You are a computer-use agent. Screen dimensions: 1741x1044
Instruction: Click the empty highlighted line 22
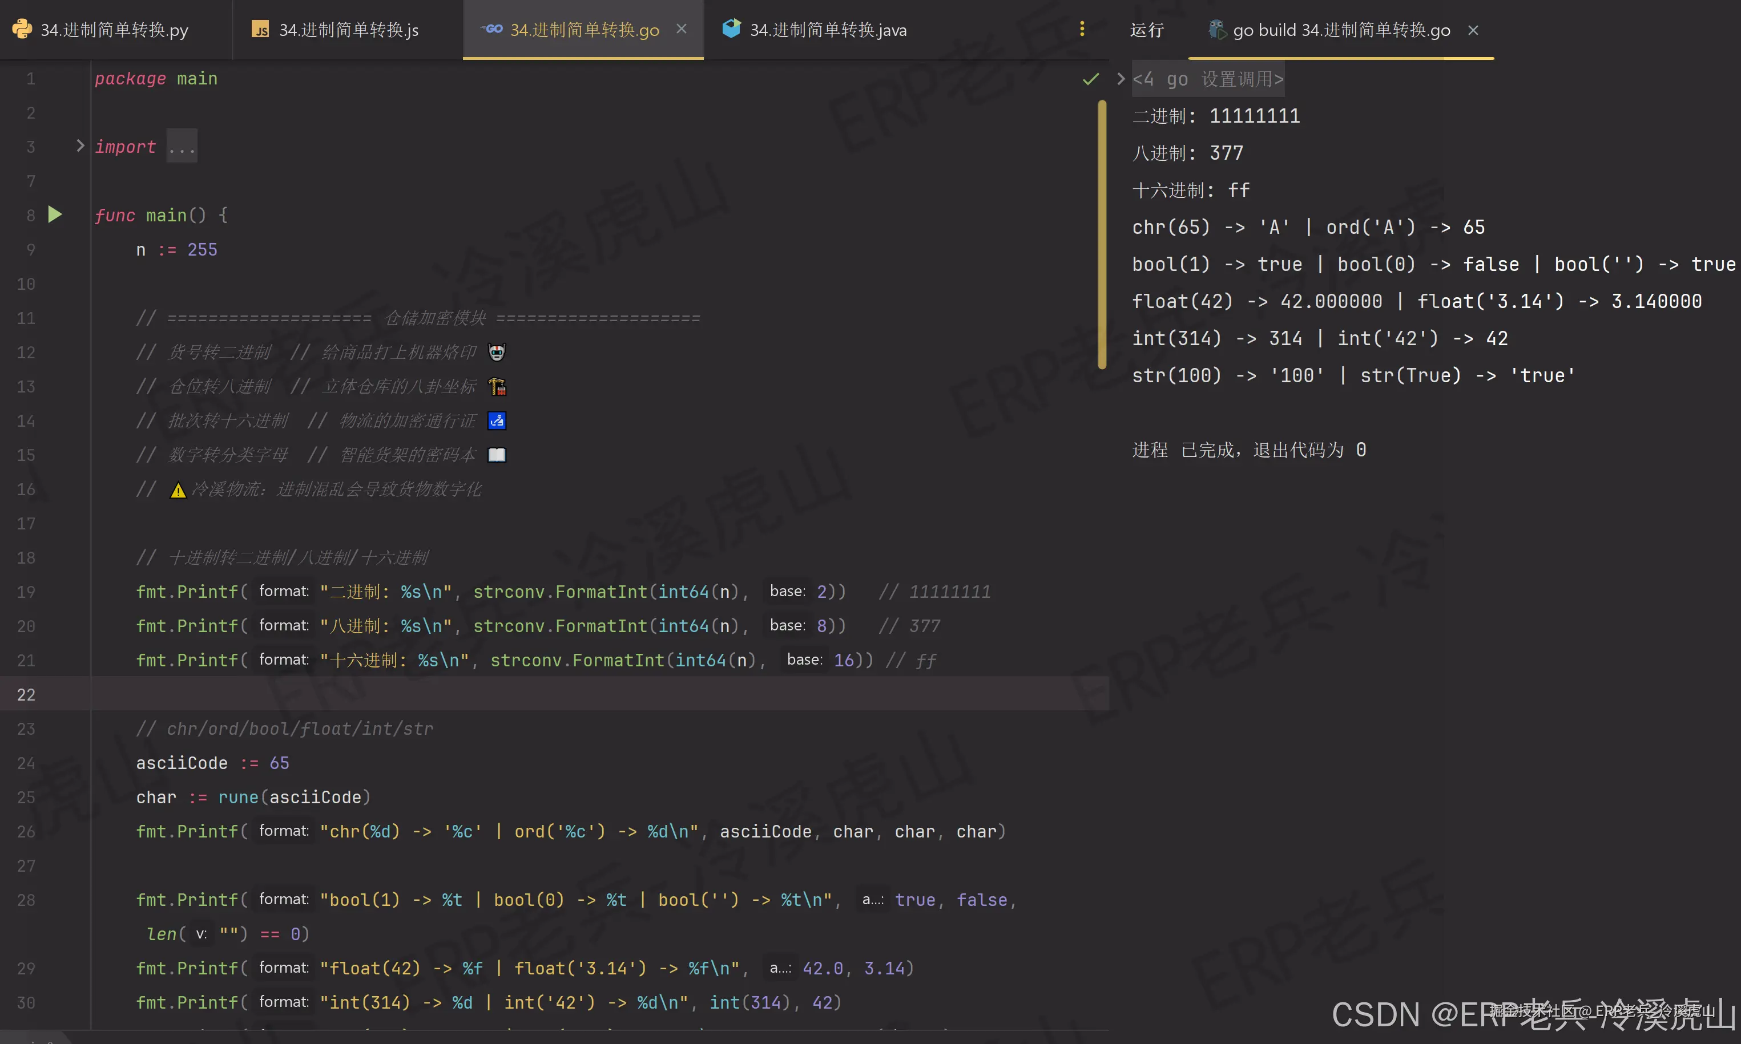pos(563,694)
